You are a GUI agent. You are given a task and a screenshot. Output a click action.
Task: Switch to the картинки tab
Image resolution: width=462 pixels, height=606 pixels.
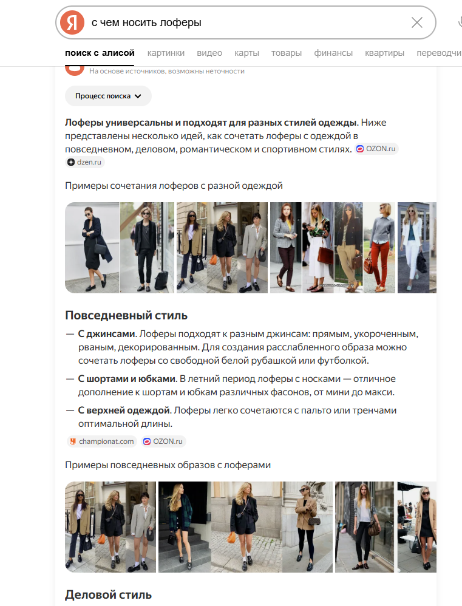pyautogui.click(x=166, y=53)
